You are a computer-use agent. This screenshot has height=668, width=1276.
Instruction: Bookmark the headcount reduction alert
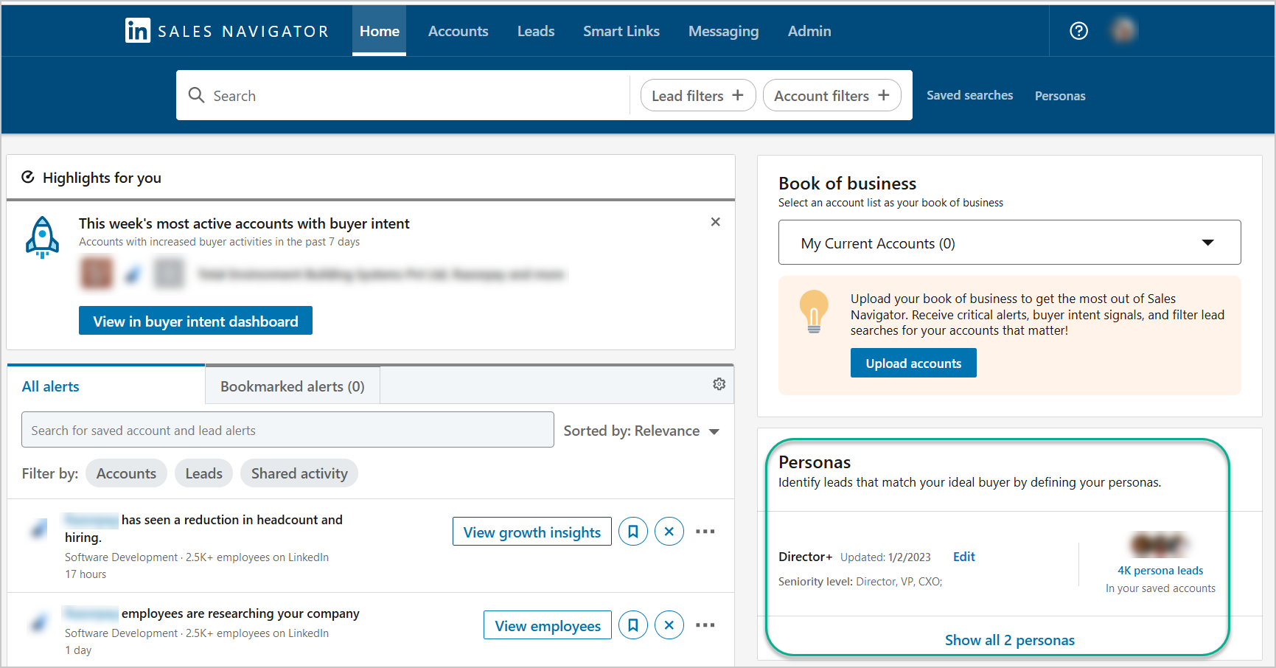point(632,531)
